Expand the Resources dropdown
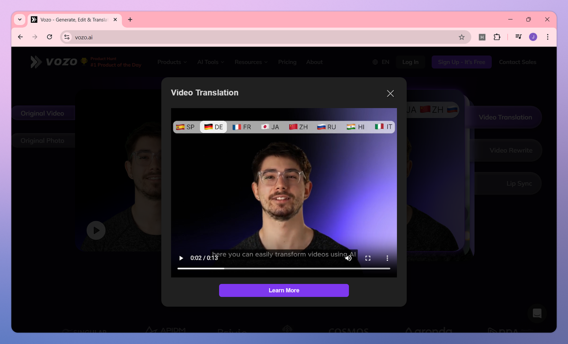The height and width of the screenshot is (344, 568). point(251,62)
